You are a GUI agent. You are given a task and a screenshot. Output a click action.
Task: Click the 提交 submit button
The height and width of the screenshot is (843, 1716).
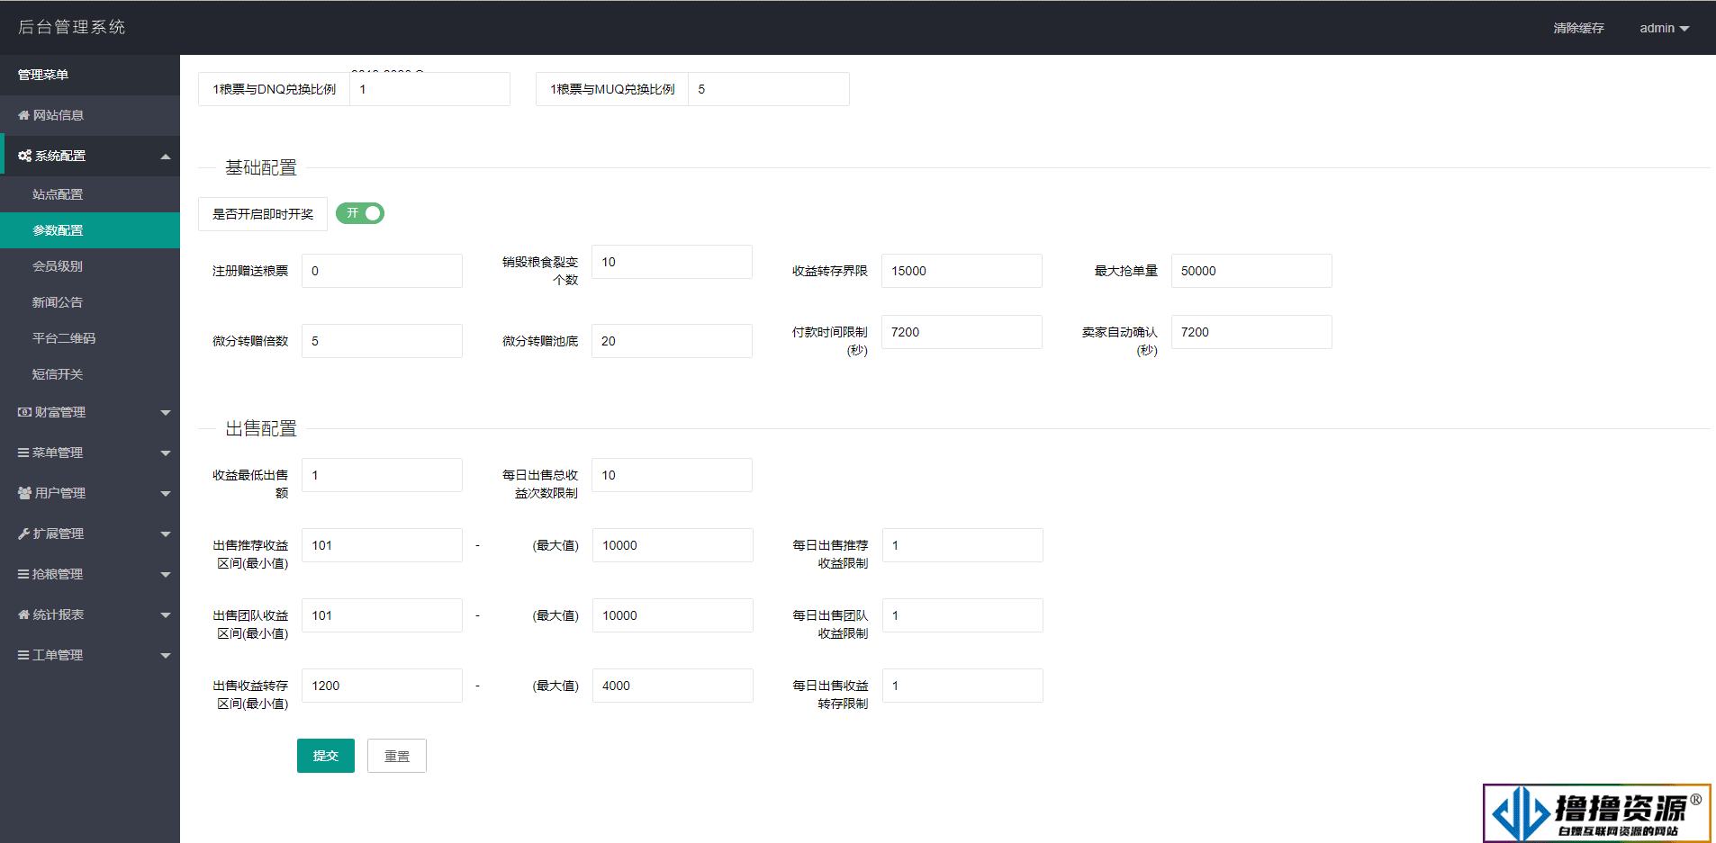point(326,756)
